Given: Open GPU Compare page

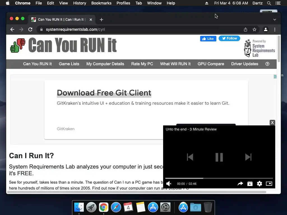Looking at the screenshot, I should pos(211,64).
